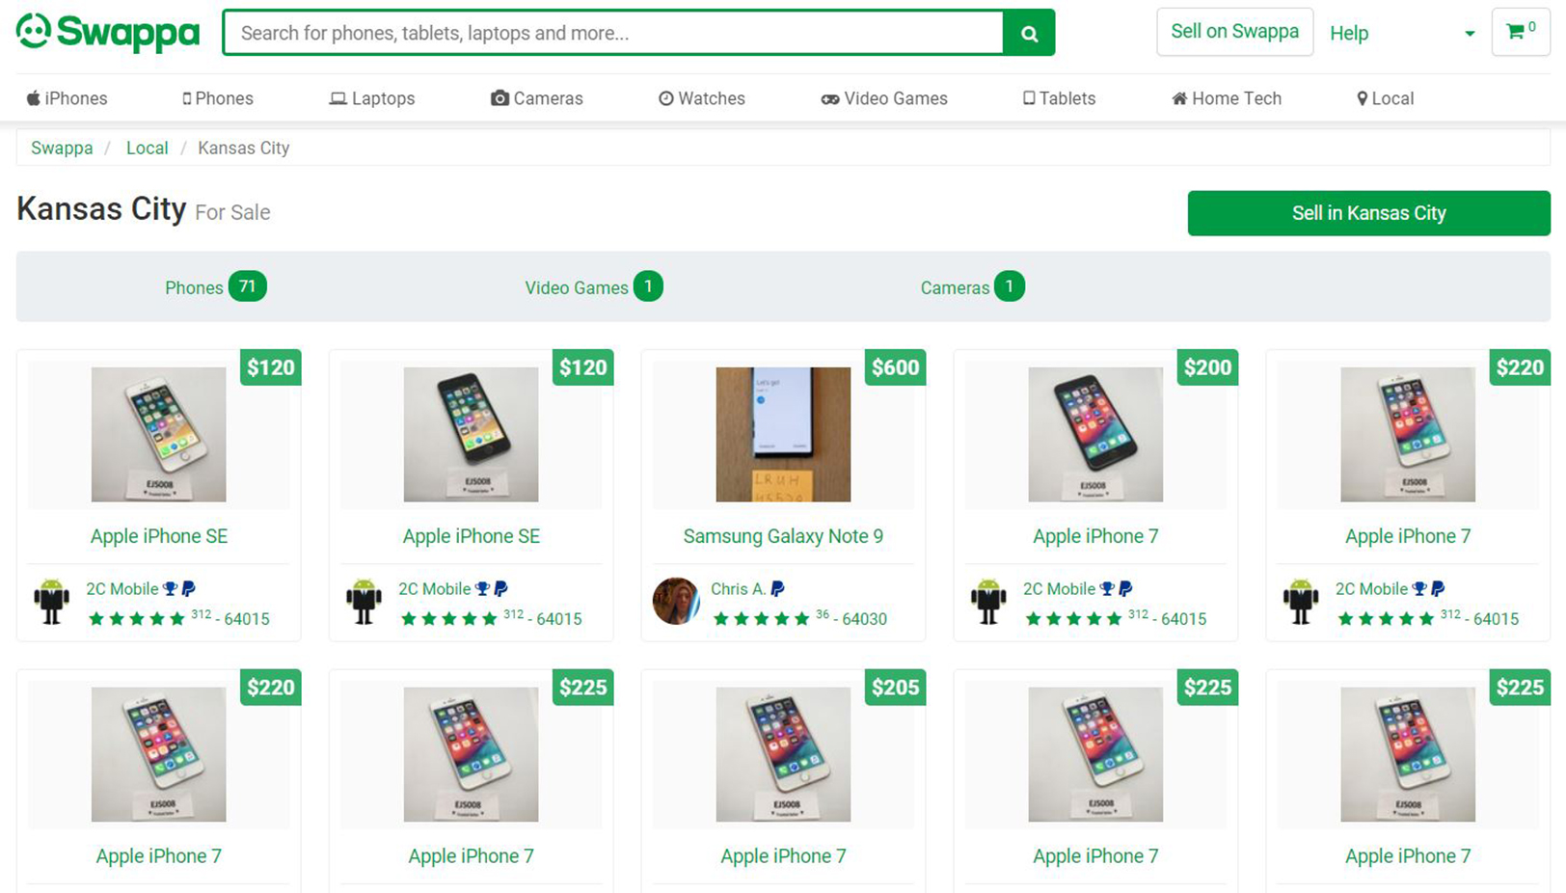Open the iPhones category
The width and height of the screenshot is (1566, 893).
[67, 98]
